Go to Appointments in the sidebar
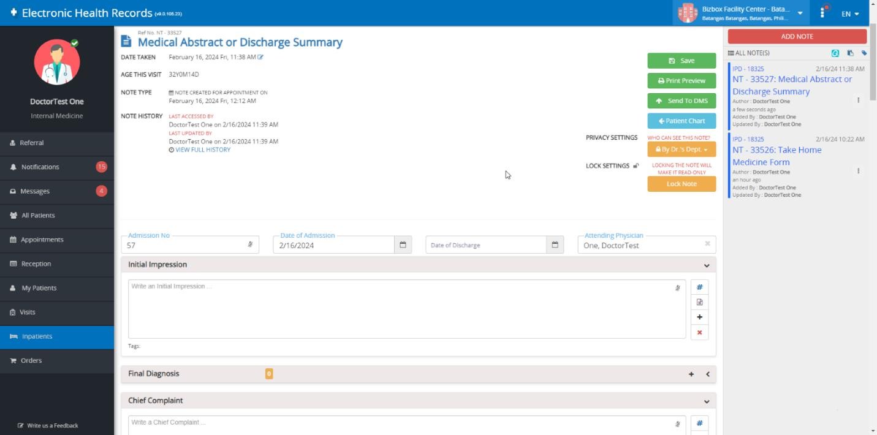 [x=42, y=240]
